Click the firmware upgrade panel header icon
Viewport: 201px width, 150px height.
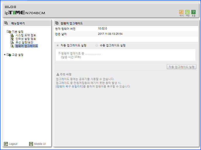[x=57, y=23]
